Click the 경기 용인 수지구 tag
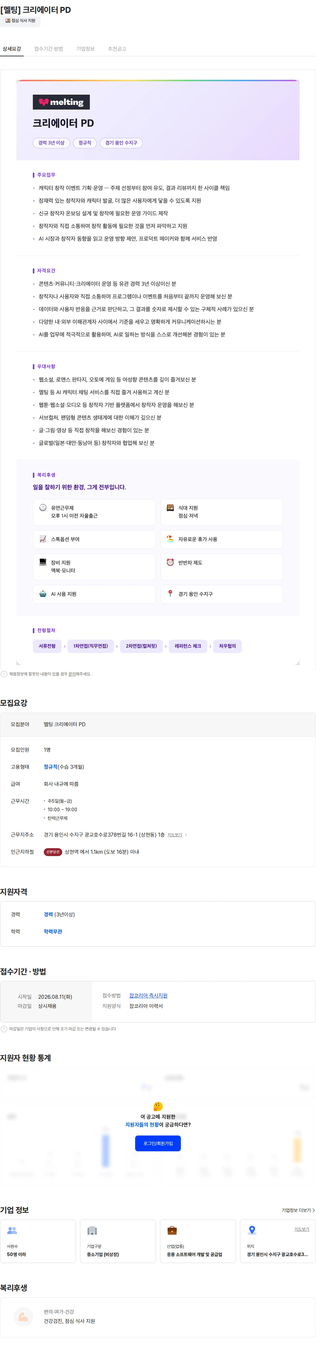 pos(121,143)
